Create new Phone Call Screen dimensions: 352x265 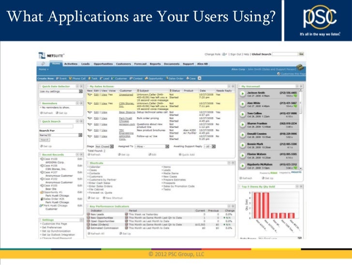pos(77,78)
